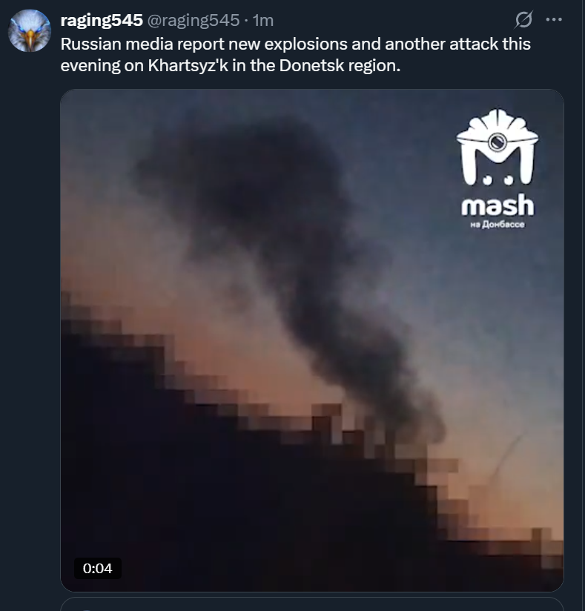Click the "на Донбассе" caption under mash
Screen dimensions: 585x611
498,225
